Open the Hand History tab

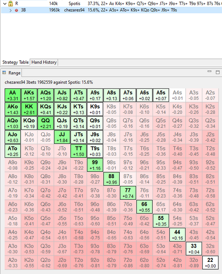[44, 62]
